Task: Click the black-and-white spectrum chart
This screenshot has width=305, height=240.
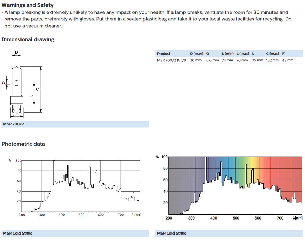Action: click(75, 188)
